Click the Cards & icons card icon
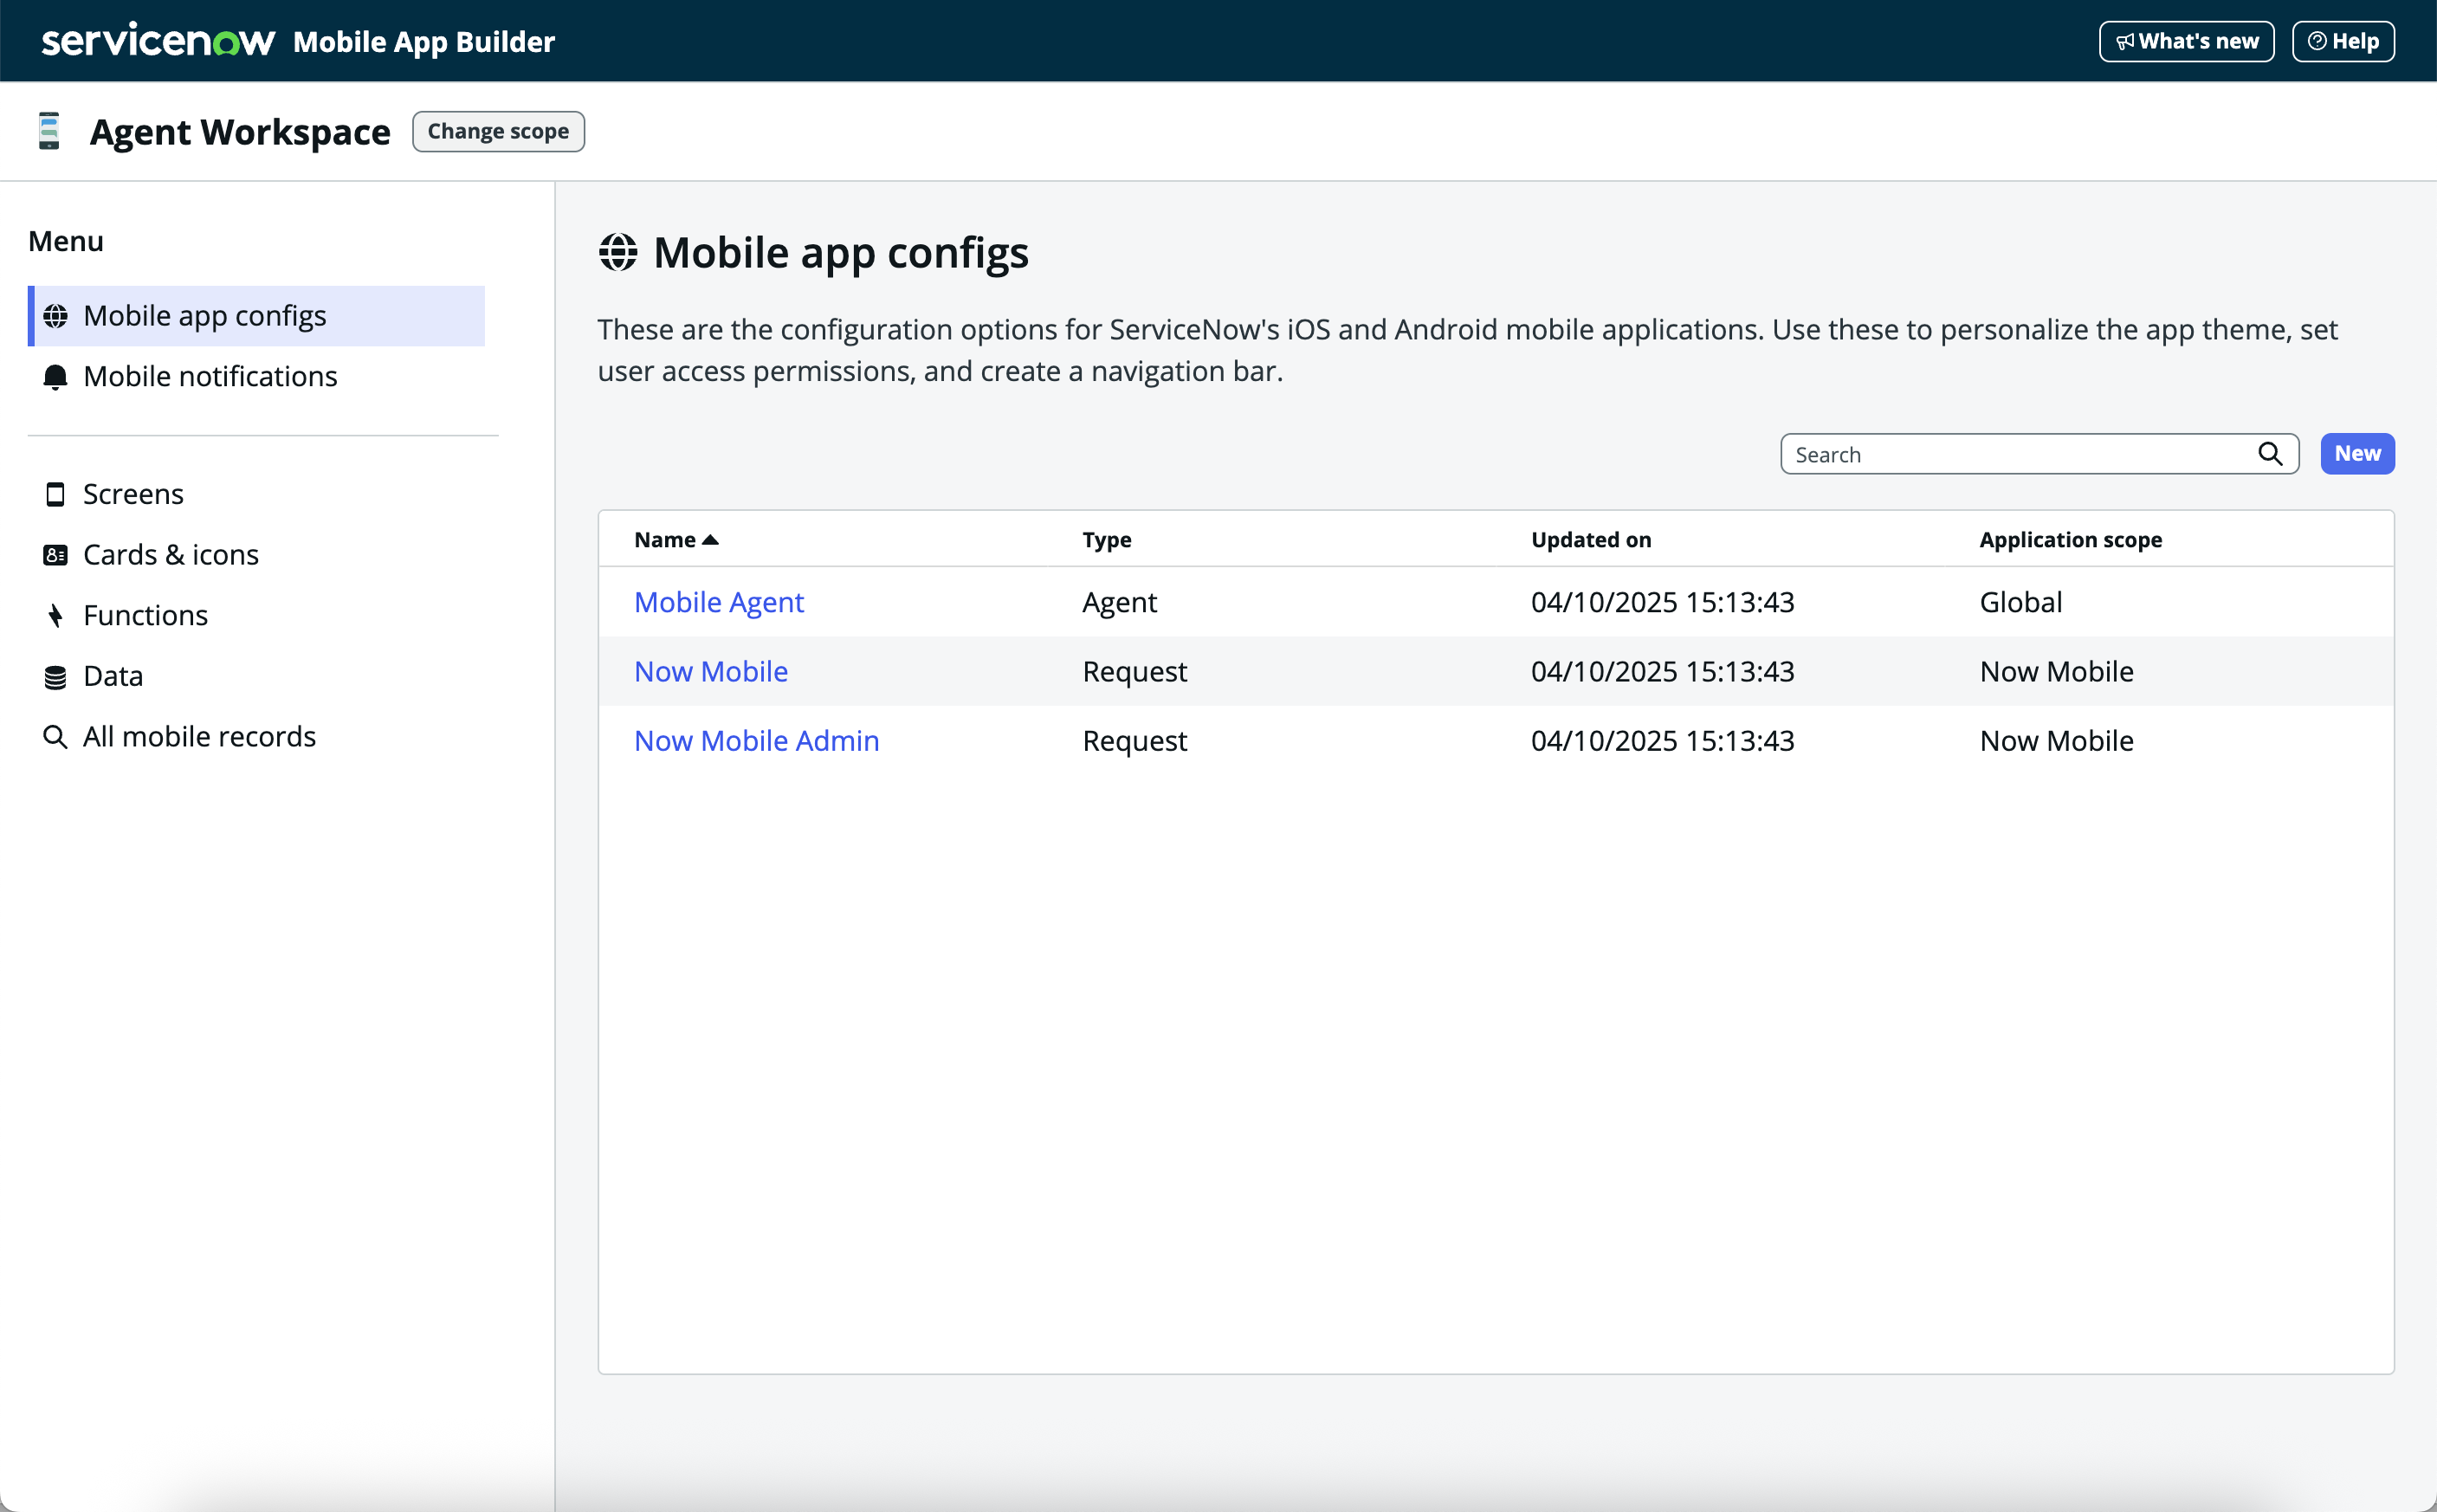 point(55,555)
